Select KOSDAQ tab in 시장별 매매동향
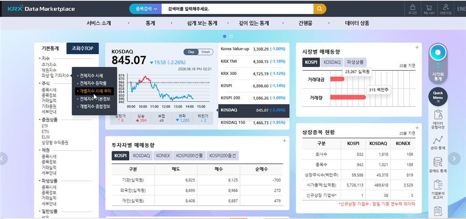466x219 pixels. pos(332,62)
